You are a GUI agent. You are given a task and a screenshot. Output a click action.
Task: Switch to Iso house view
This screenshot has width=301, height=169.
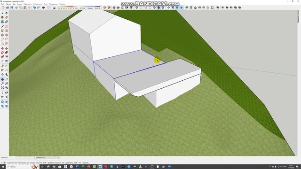click(x=187, y=8)
